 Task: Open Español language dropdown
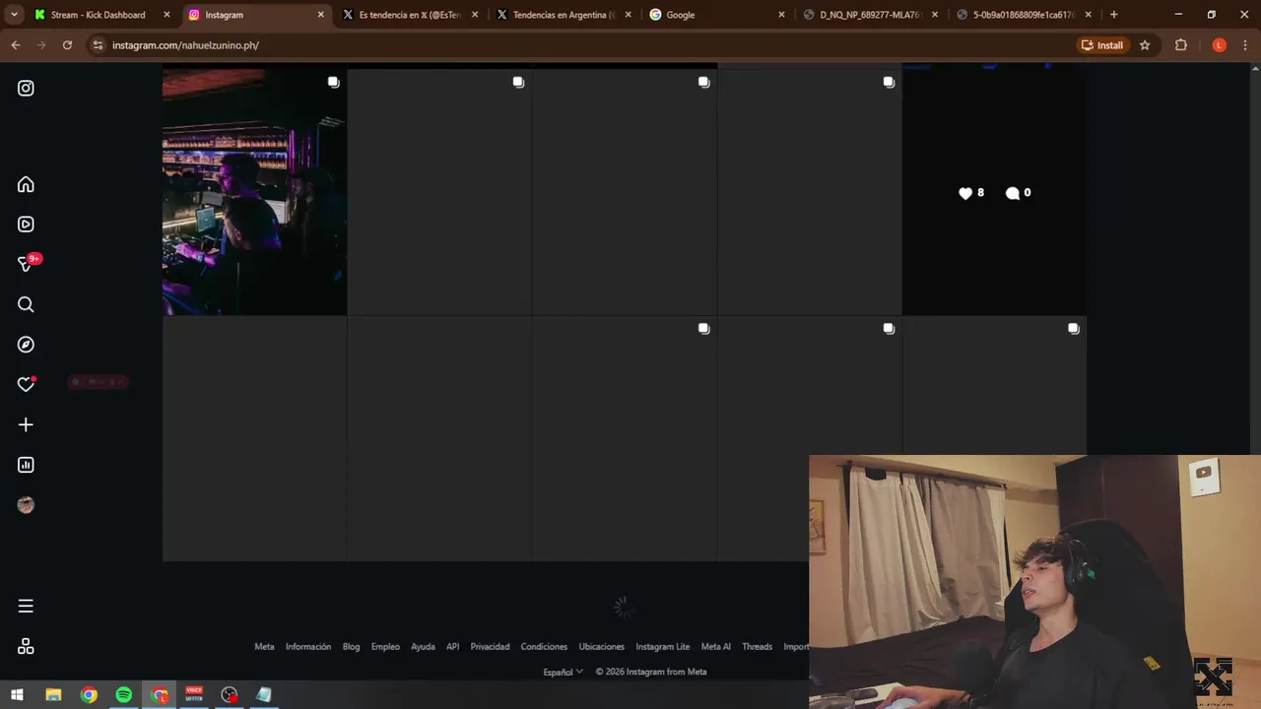tap(563, 672)
